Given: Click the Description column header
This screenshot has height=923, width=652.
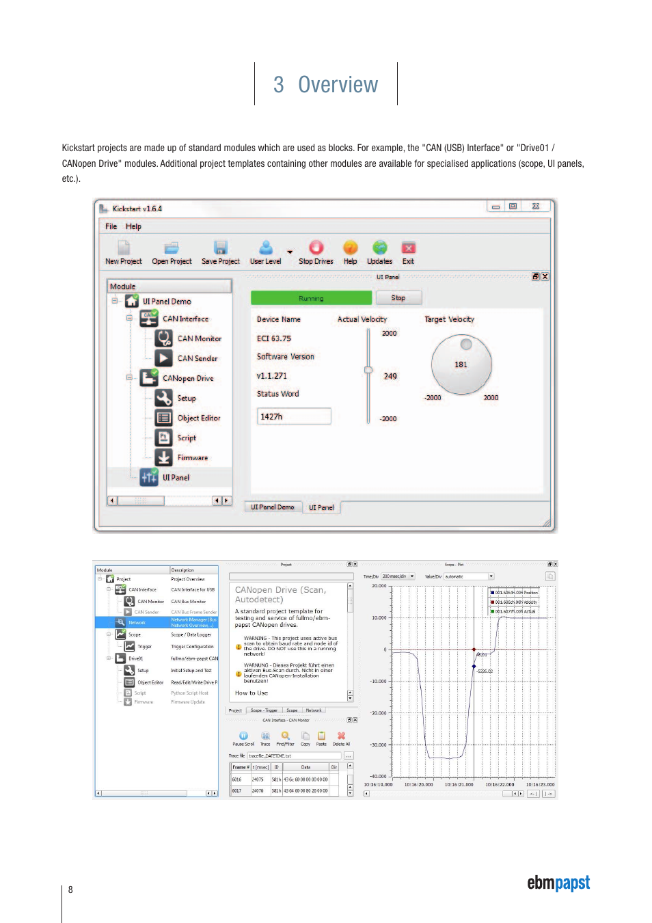Looking at the screenshot, I should (x=194, y=570).
